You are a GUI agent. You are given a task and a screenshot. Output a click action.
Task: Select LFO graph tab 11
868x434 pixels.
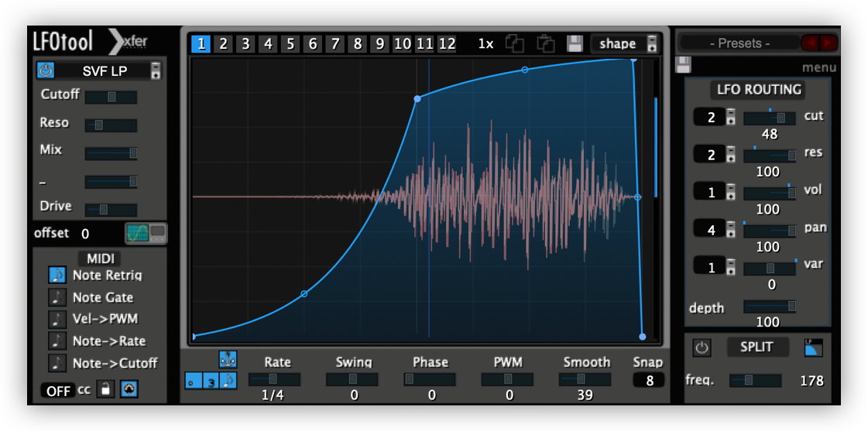click(424, 43)
